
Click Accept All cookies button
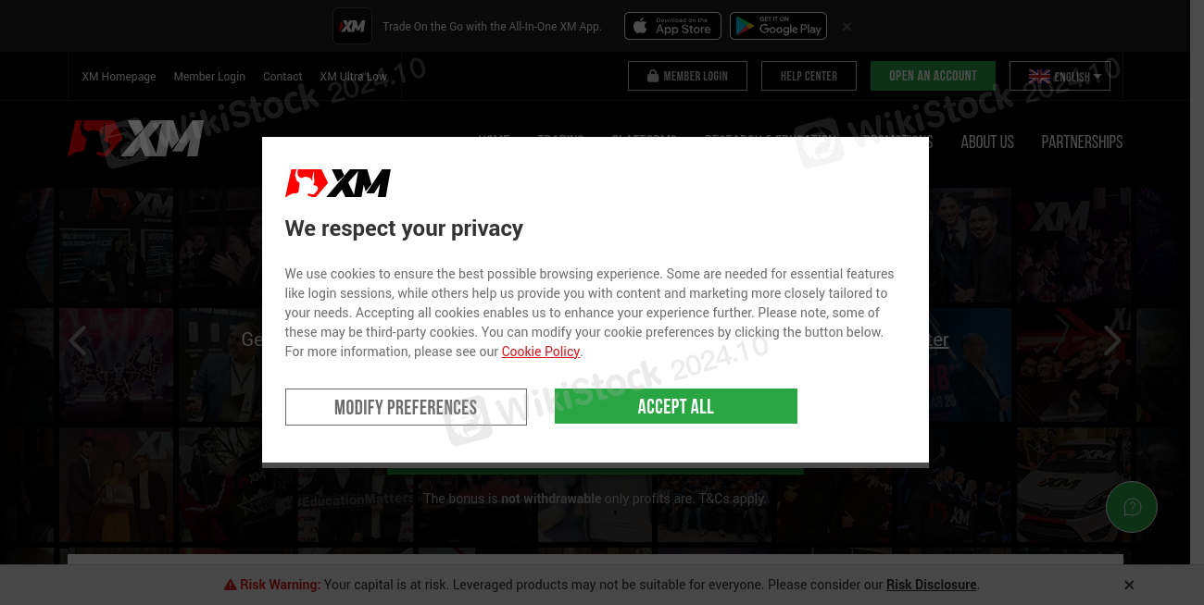(676, 406)
